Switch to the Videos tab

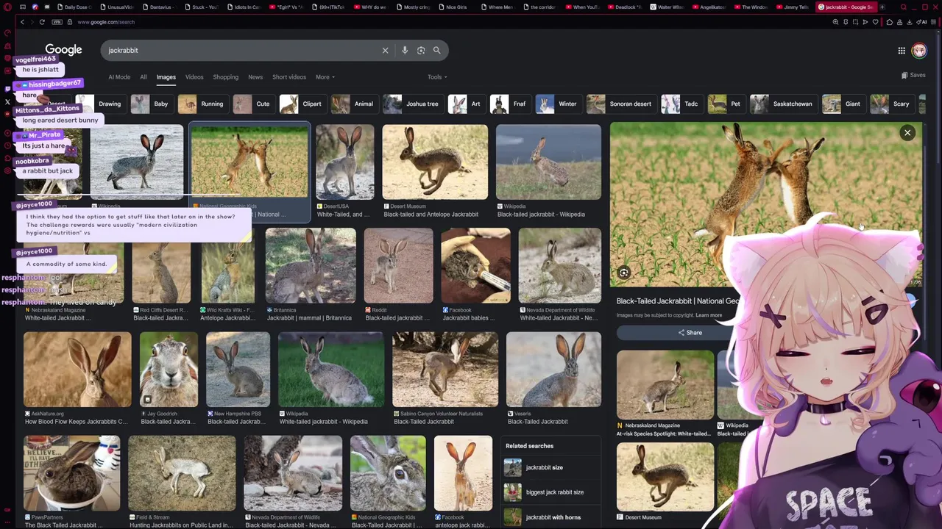click(x=194, y=77)
